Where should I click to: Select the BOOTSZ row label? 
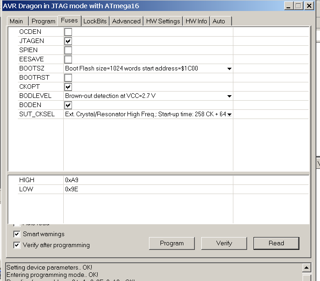32,69
